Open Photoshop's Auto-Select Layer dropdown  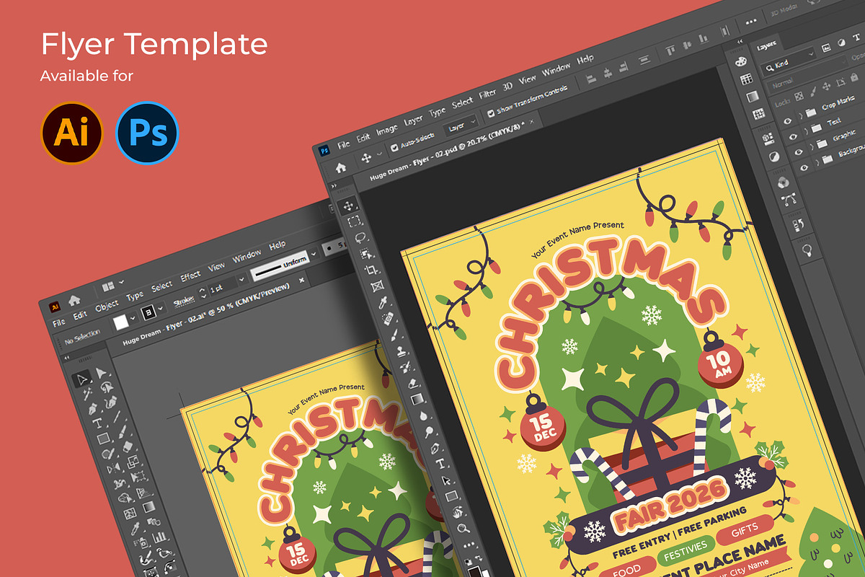[461, 125]
